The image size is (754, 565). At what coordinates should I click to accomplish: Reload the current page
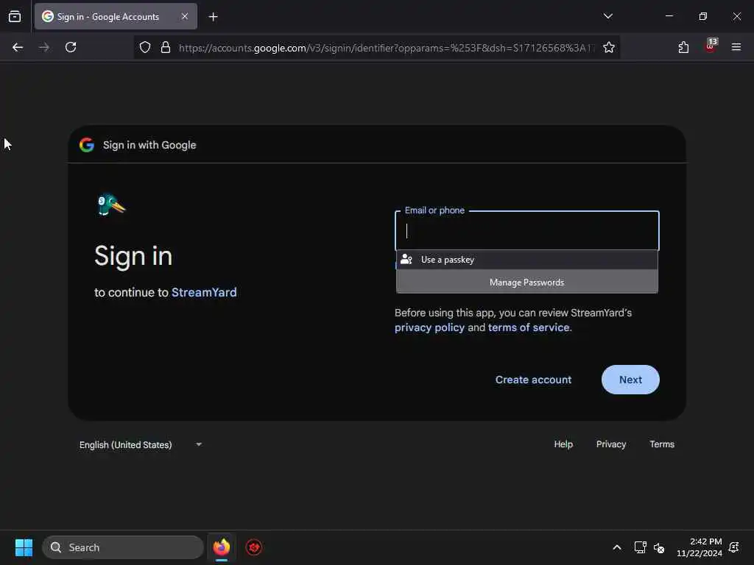[x=71, y=47]
